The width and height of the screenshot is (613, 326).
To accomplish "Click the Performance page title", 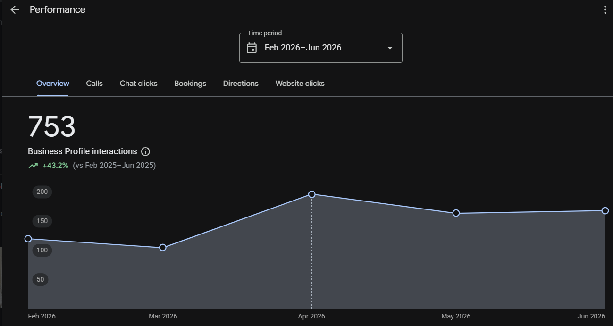I will (x=58, y=10).
